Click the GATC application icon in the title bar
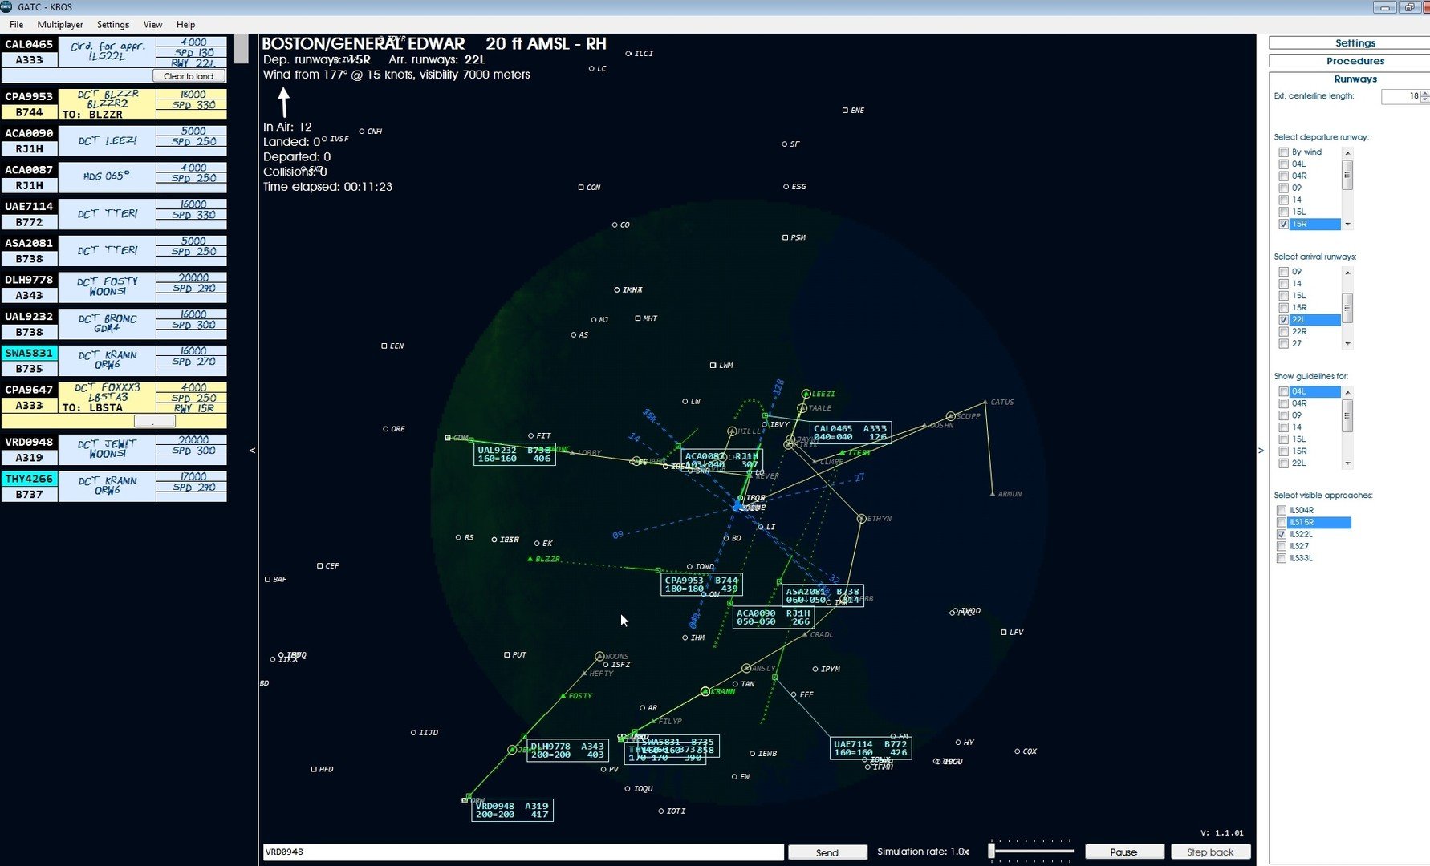Viewport: 1430px width, 866px height. pyautogui.click(x=7, y=7)
